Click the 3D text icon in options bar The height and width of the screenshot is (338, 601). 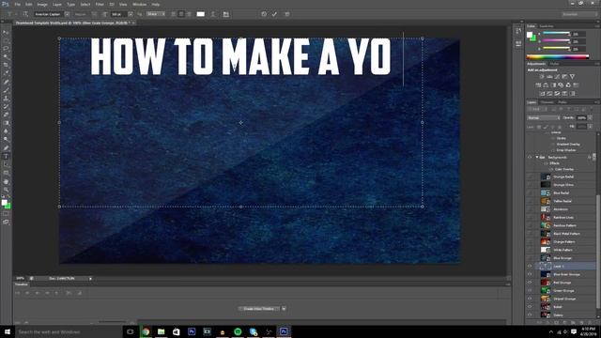pos(287,14)
